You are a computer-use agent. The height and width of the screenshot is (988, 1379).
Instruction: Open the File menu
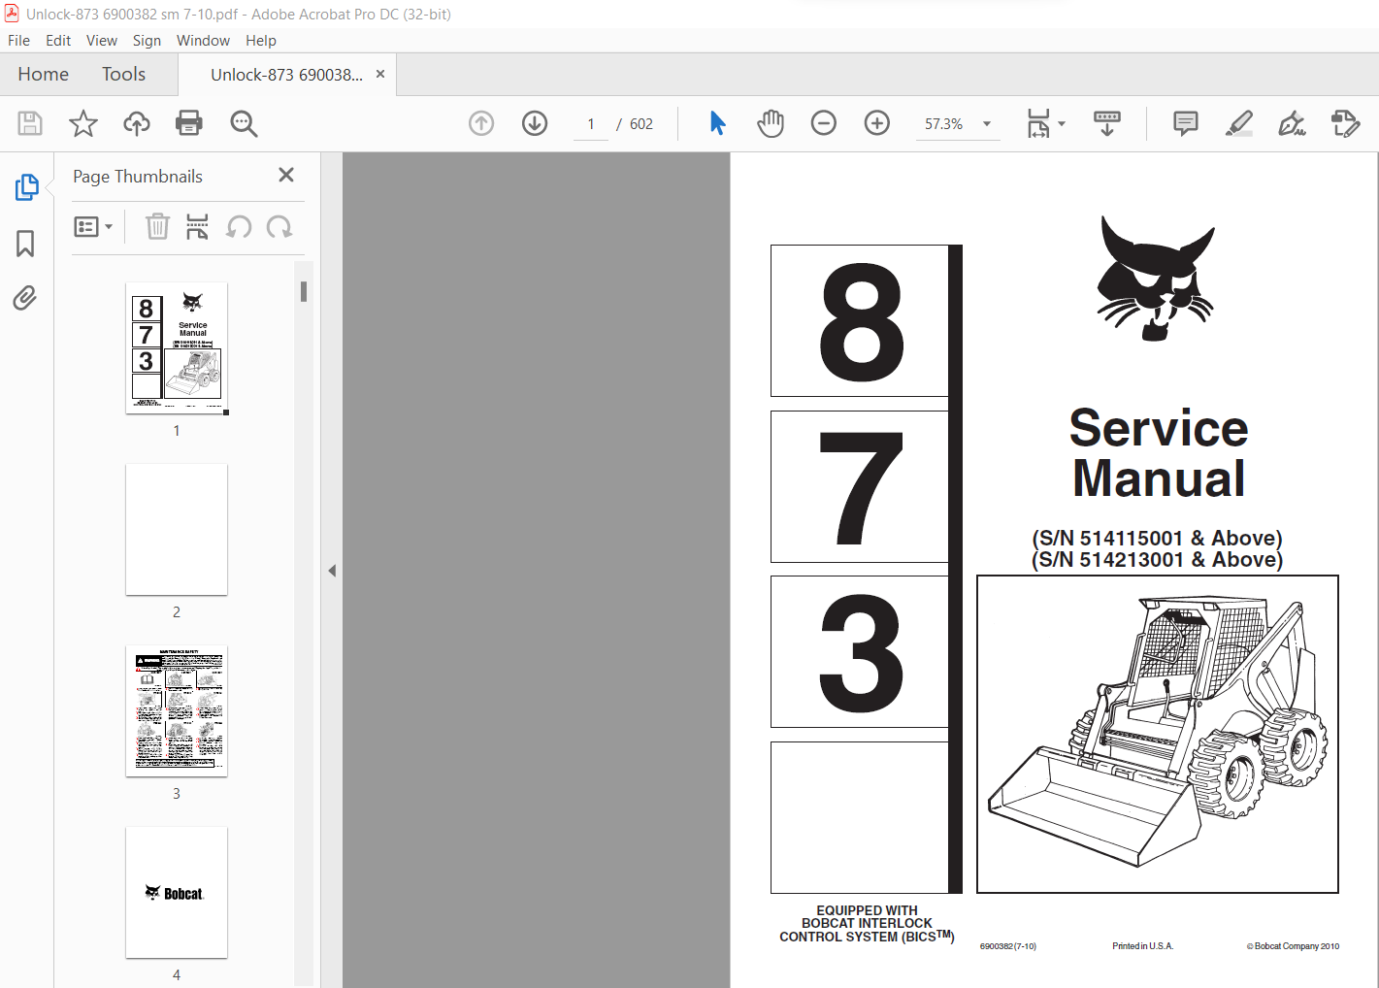pos(18,41)
